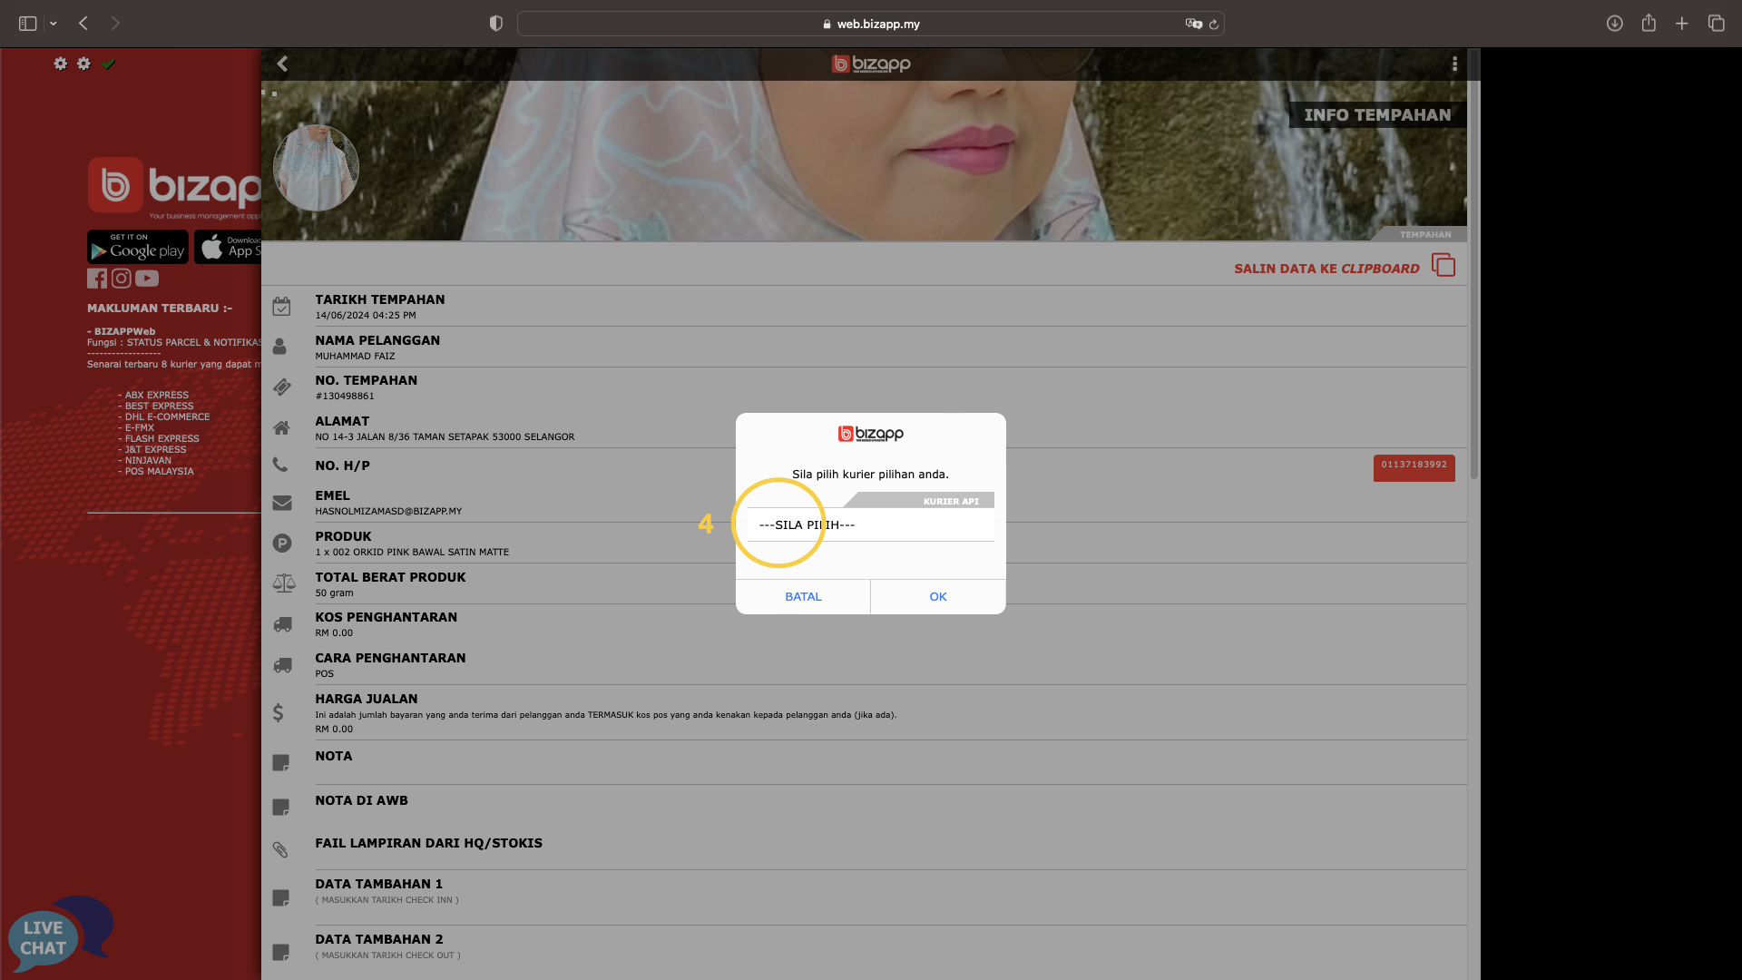This screenshot has width=1742, height=980.
Task: Open the Live Chat bubble
Action: [x=60, y=935]
